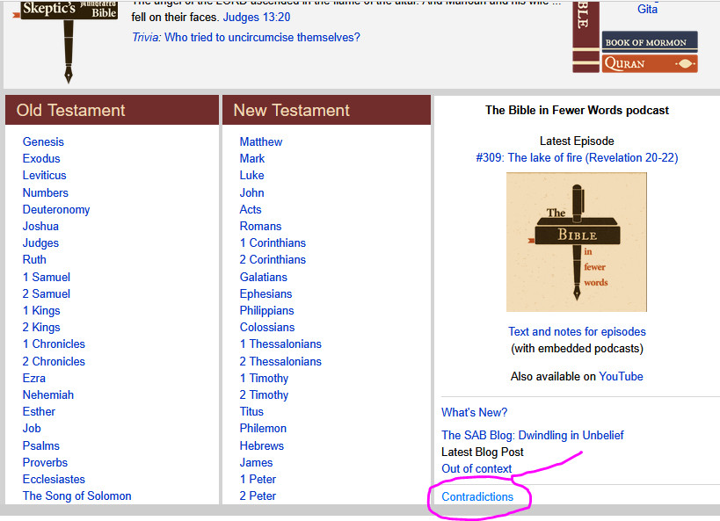Follow the YouTube link for the podcast
Screen dimensions: 720x521
pos(621,376)
